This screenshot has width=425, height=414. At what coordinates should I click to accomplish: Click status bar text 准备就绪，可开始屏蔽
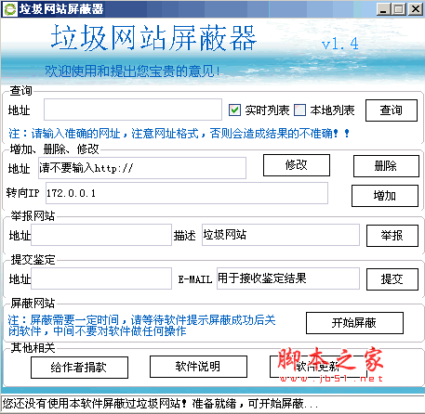[255, 404]
